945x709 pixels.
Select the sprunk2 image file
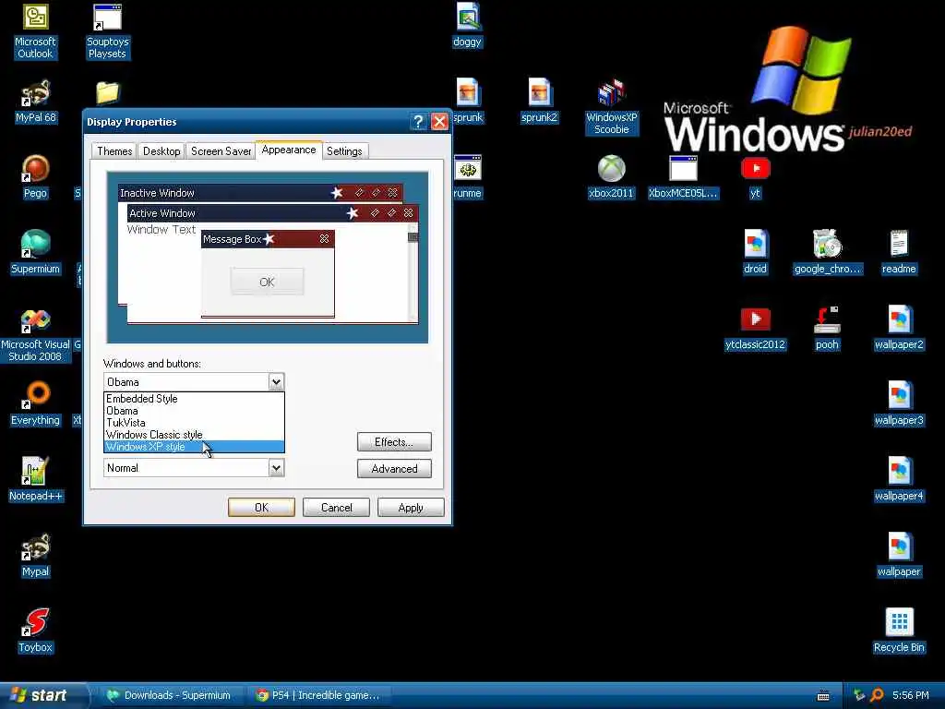[x=539, y=102]
